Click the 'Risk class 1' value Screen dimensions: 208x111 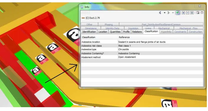tap(125, 46)
